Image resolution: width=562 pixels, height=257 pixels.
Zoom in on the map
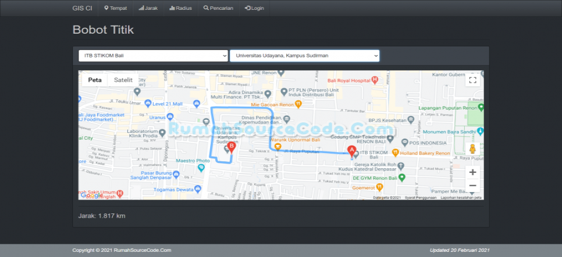[x=472, y=172]
